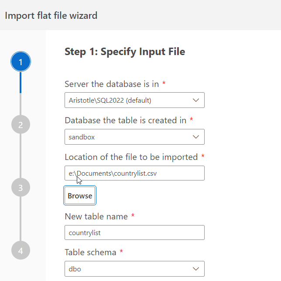Click the Table schema chevron arrow
Screen dimensions: 281x281
coord(195,269)
